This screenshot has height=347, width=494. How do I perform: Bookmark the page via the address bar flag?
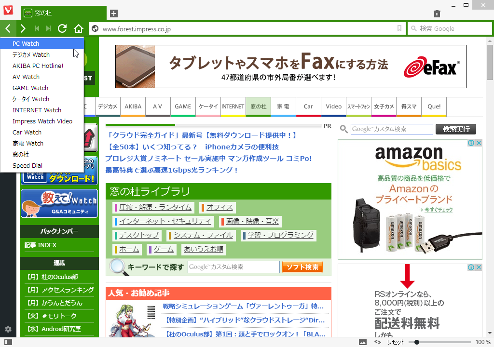(x=399, y=28)
